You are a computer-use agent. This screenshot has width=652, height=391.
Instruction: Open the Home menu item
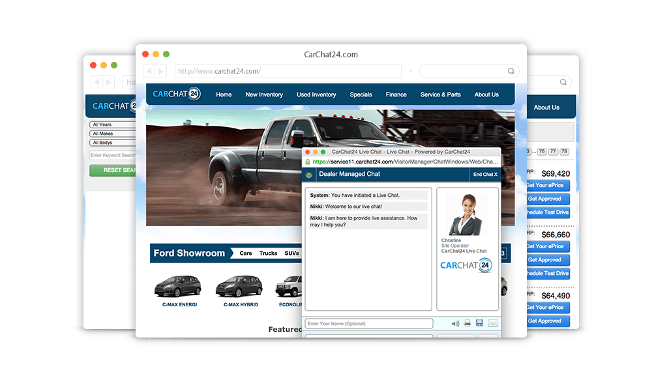coord(224,94)
